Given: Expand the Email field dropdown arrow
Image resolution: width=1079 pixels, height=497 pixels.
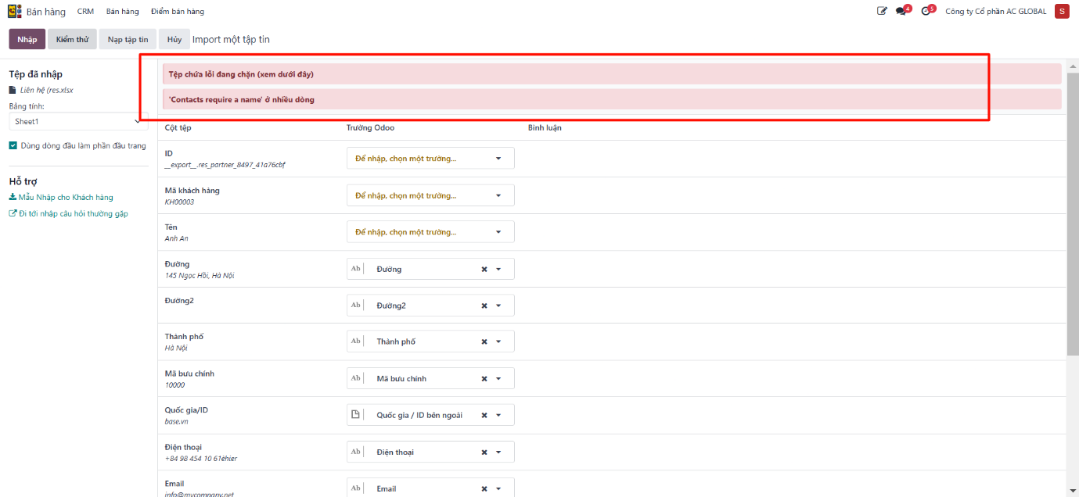Looking at the screenshot, I should pyautogui.click(x=498, y=488).
